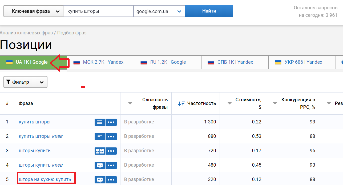Open Сложность фразы column filter arrow
Screen dimensions: 343x185
click(130, 103)
